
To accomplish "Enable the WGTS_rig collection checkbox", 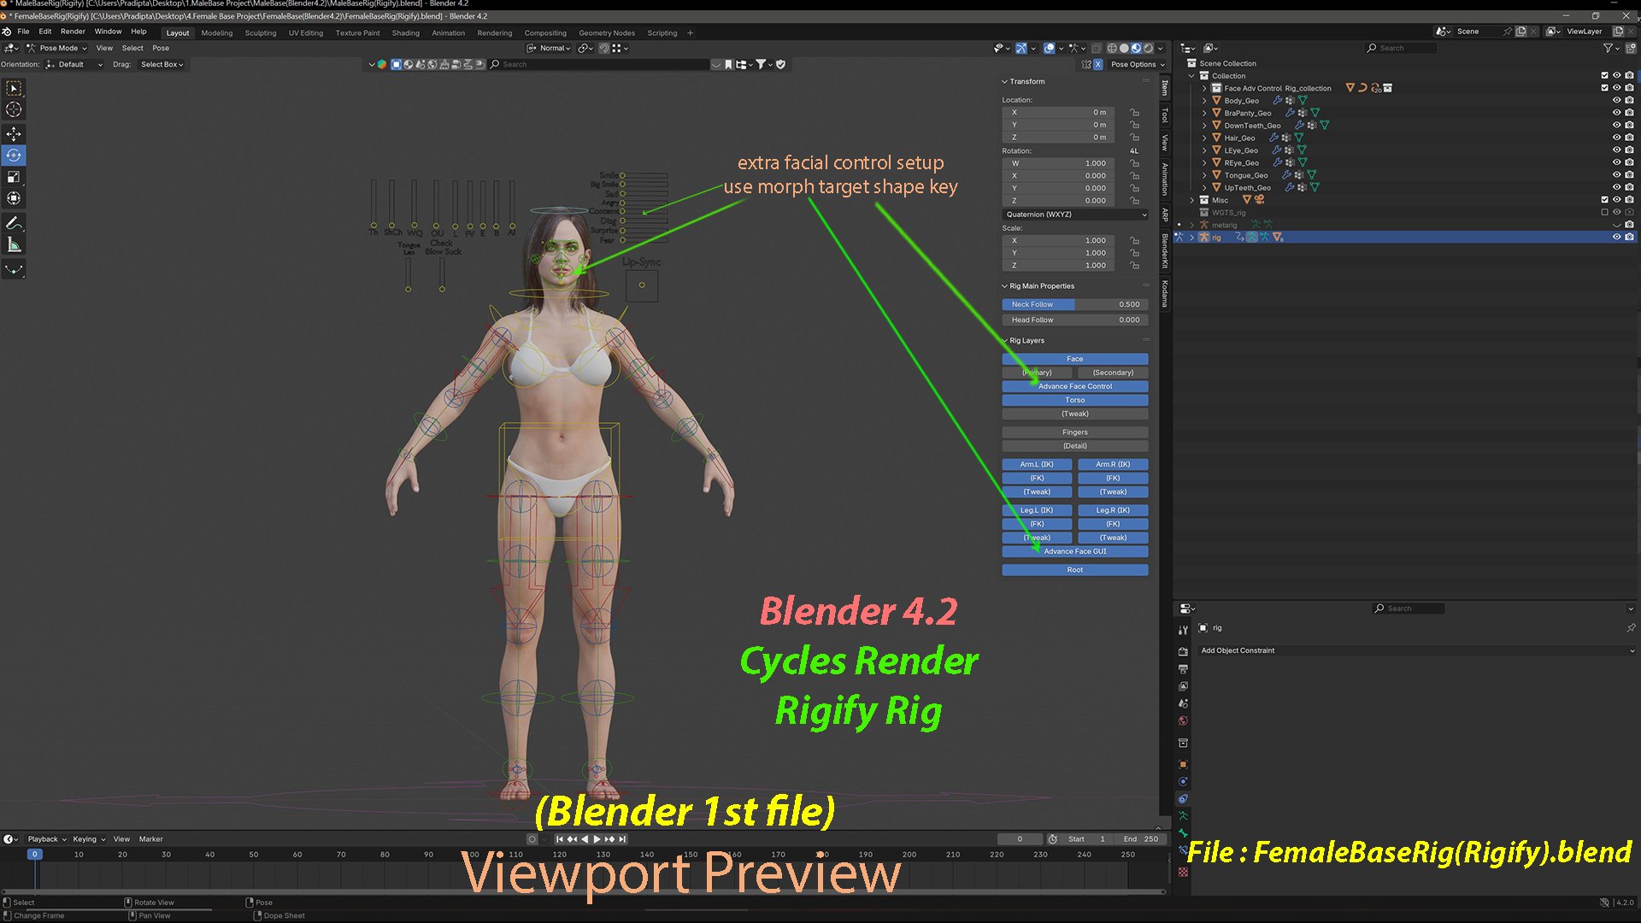I will point(1604,212).
